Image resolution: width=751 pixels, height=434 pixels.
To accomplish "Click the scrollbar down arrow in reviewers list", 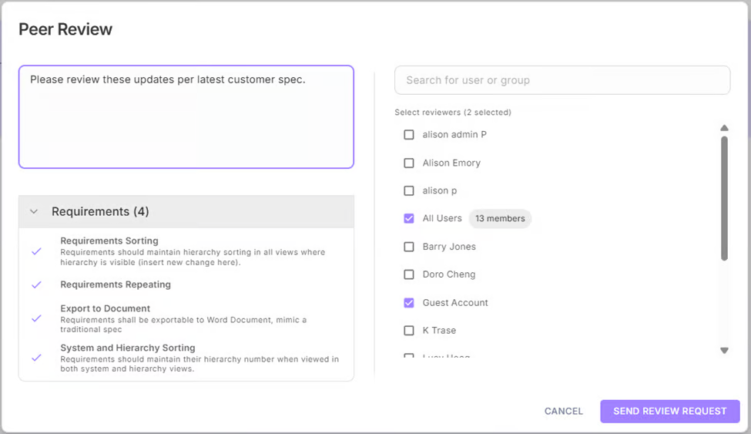I will 724,350.
